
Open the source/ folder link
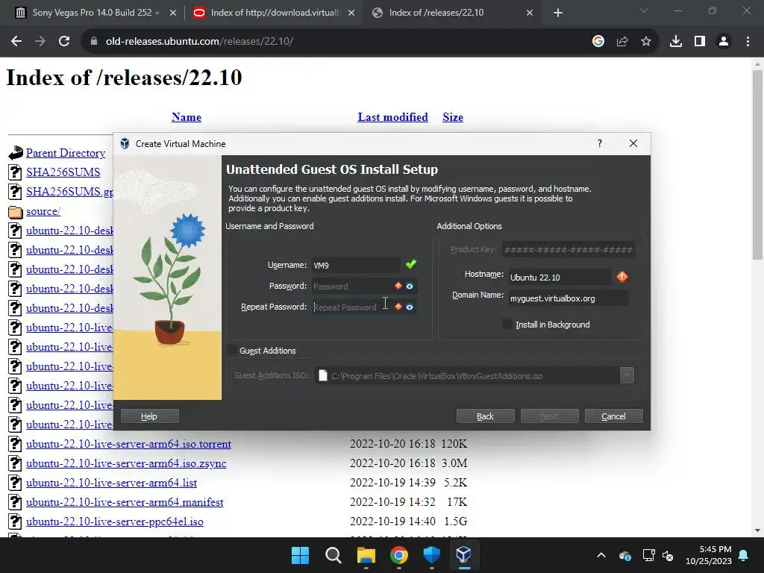43,211
